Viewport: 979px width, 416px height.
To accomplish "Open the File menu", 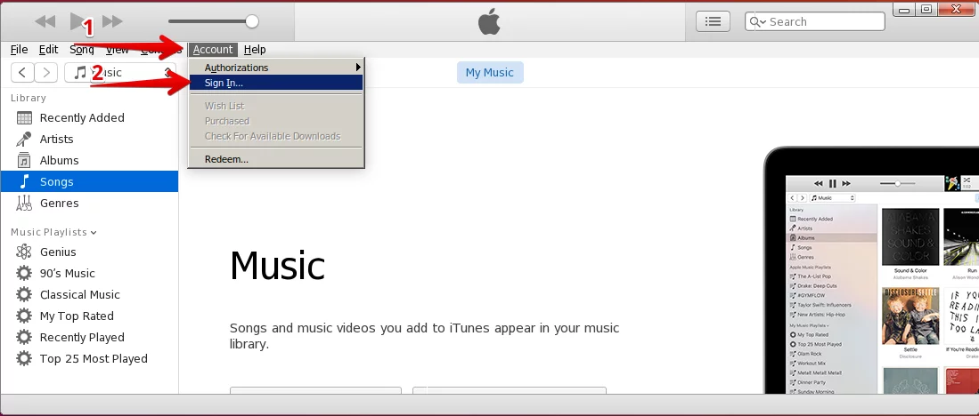I will coord(19,50).
